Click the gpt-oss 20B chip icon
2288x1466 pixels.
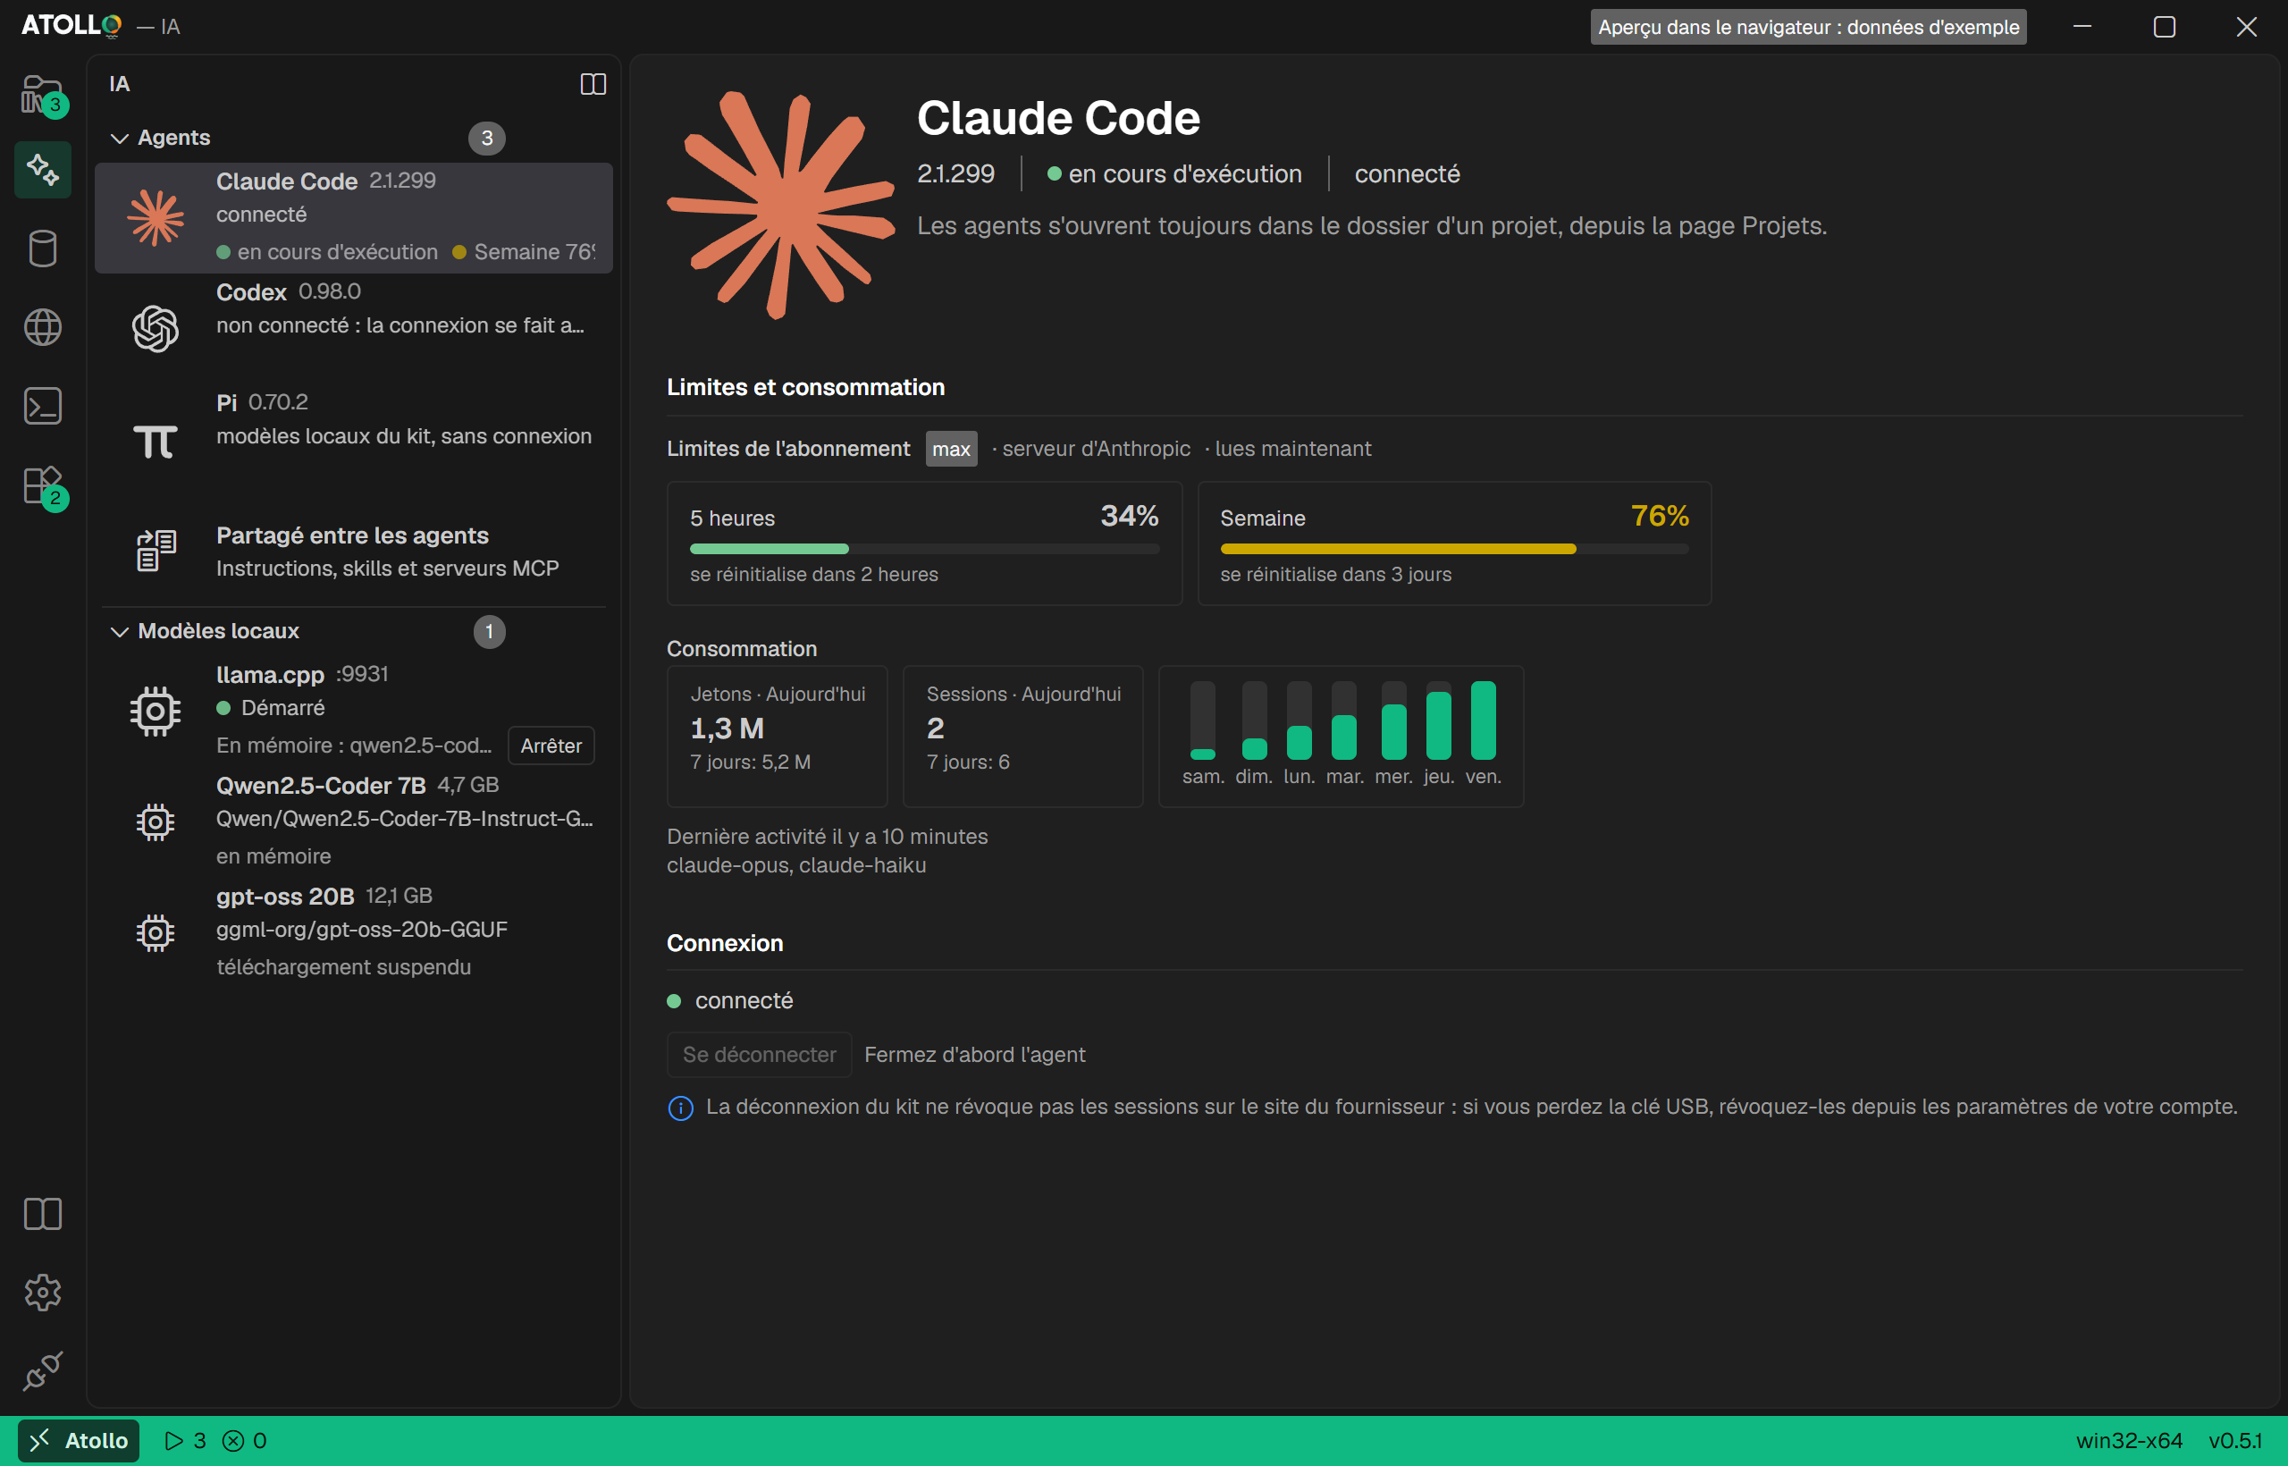pos(156,933)
